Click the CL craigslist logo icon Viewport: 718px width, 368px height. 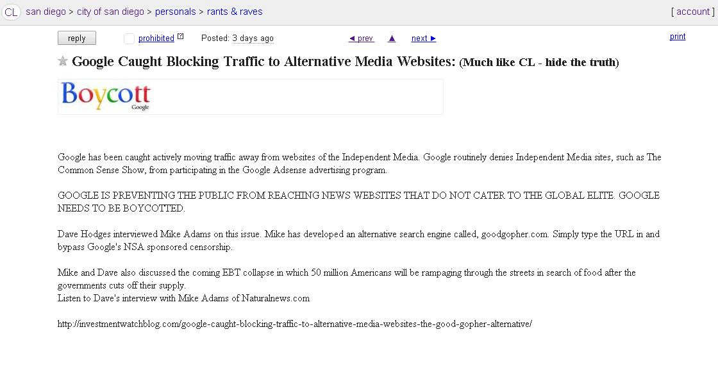pos(12,12)
